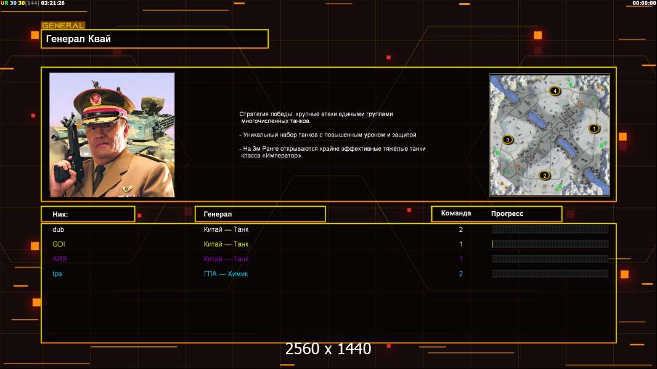Click the yellow GENERAL tab label
This screenshot has width=657, height=369.
63,26
